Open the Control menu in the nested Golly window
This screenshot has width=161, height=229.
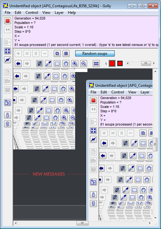(118, 92)
